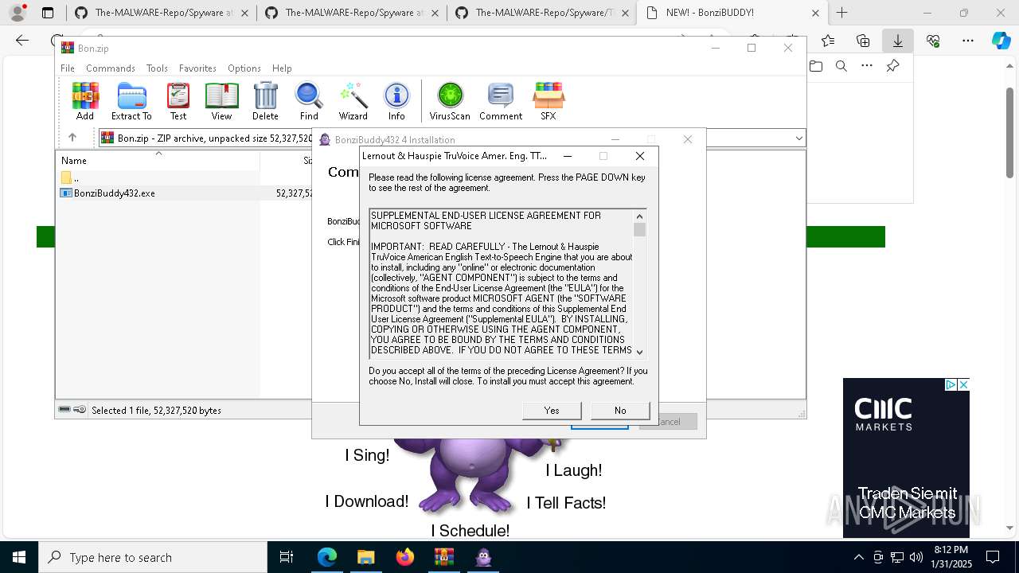This screenshot has width=1019, height=573.
Task: Select the Extract To toolbar icon
Action: pos(131,101)
